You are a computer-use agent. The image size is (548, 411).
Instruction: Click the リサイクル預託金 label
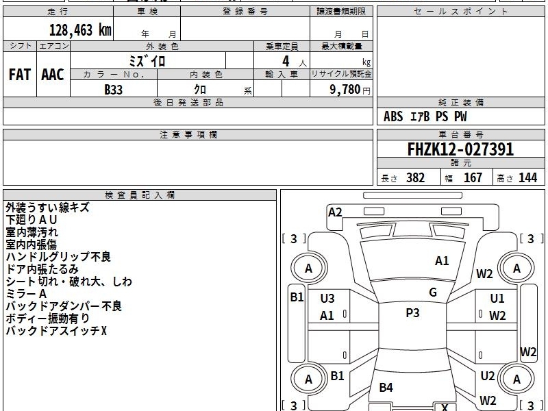341,74
